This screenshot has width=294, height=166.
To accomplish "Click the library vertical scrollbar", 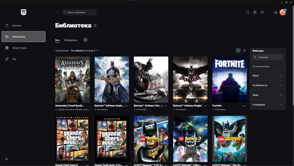I will (x=293, y=55).
